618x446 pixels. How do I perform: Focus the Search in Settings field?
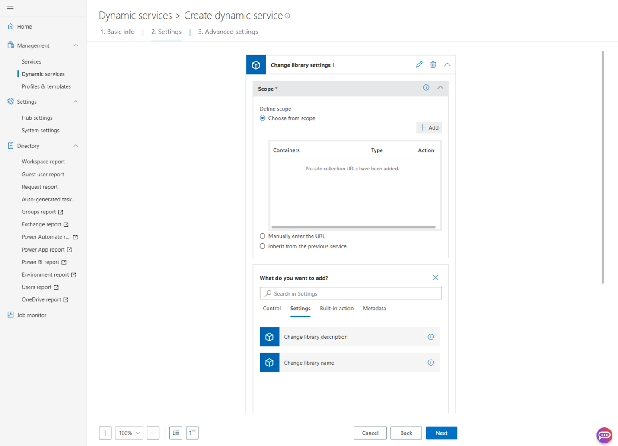(x=351, y=293)
